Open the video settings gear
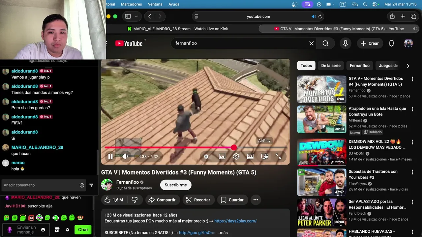Screen dimensions: 422x237 click(x=236, y=157)
